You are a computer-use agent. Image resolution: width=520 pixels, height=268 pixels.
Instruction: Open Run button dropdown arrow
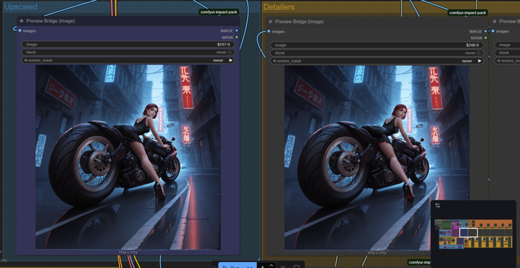click(250, 266)
